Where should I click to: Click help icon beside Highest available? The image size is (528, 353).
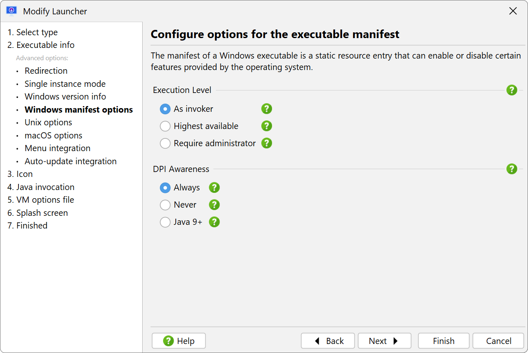(x=267, y=126)
